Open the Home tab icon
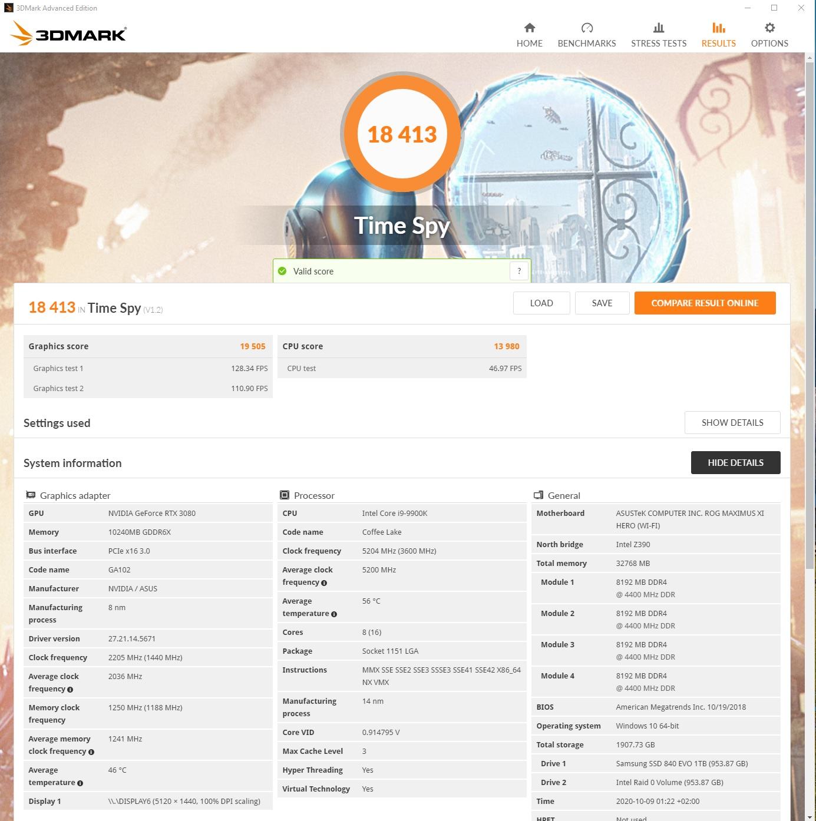Viewport: 816px width, 821px height. pos(530,28)
